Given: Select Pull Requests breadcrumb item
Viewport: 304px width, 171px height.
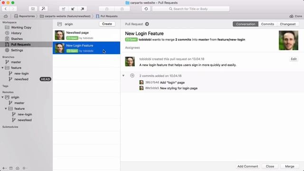Looking at the screenshot, I should pos(106,16).
